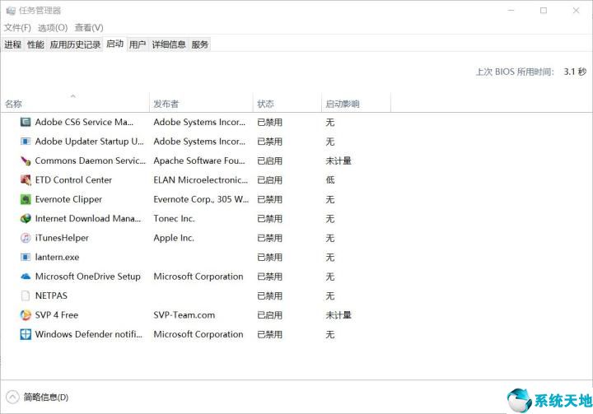
Task: Click 已启用 status in SVP 4 Free row
Action: (x=269, y=315)
